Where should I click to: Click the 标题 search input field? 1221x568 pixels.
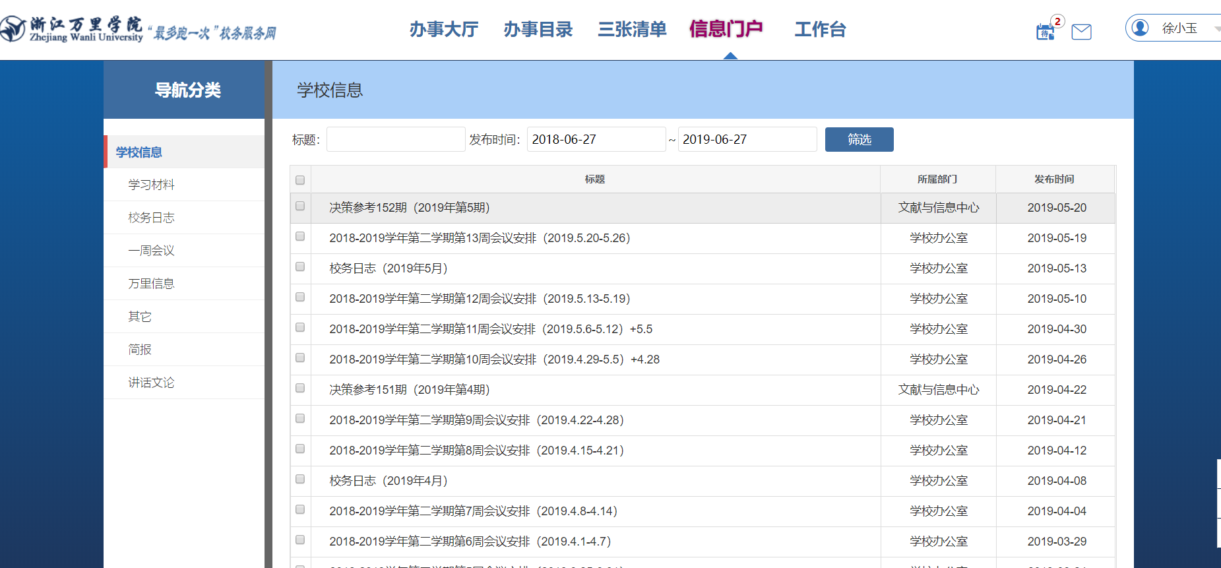point(396,139)
